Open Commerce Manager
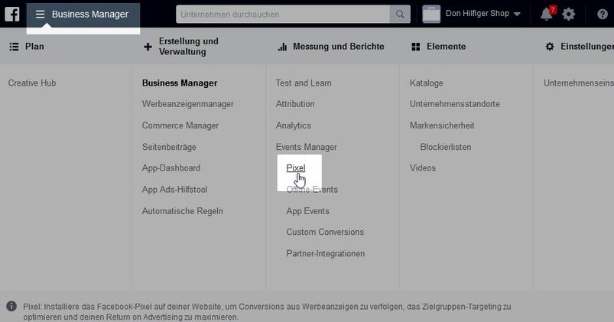The width and height of the screenshot is (614, 322). click(180, 125)
